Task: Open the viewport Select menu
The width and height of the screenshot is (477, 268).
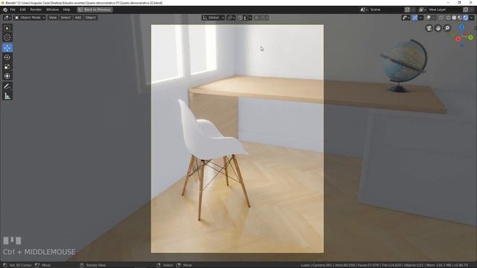Action: (x=66, y=18)
